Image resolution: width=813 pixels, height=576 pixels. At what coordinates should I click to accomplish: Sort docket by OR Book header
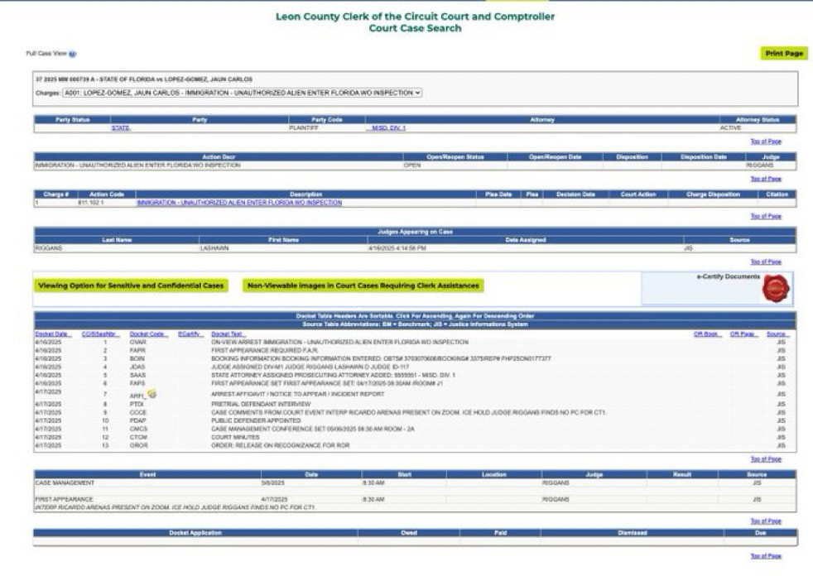(707, 334)
